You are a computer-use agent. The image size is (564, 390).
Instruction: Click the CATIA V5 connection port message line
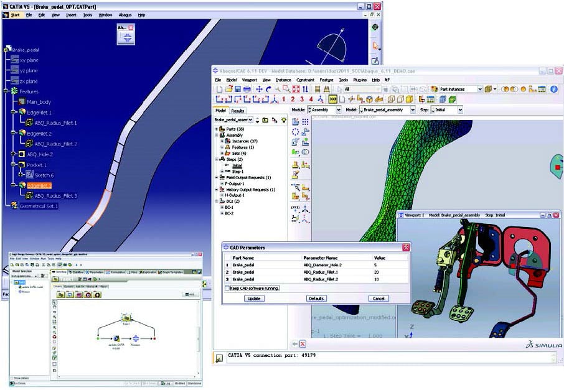(x=271, y=355)
